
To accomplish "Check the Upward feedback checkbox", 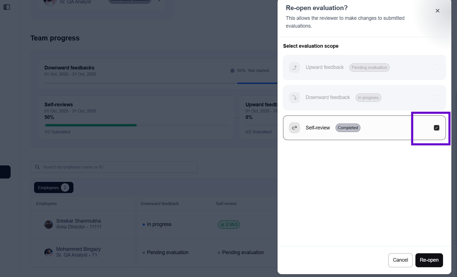I will (x=437, y=68).
